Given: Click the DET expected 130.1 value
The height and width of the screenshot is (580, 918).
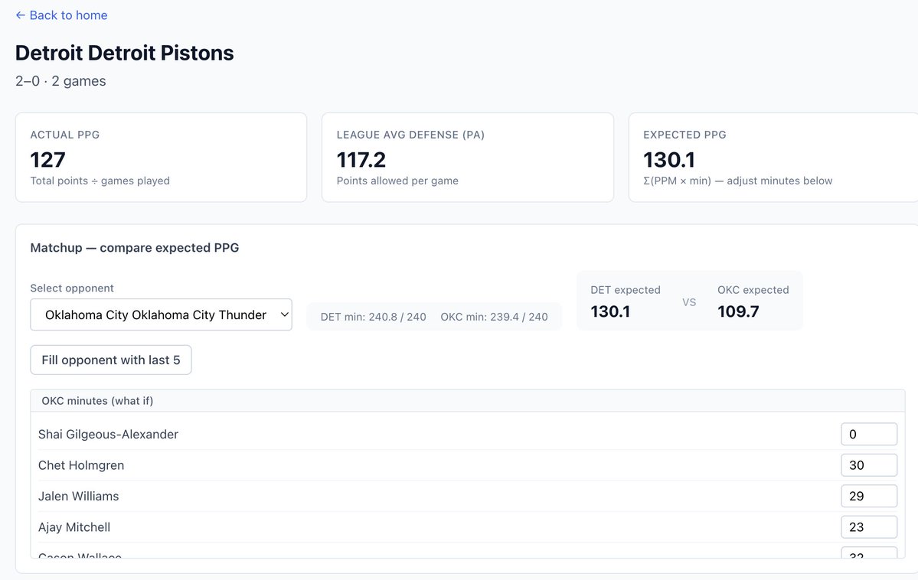Looking at the screenshot, I should click(x=611, y=311).
